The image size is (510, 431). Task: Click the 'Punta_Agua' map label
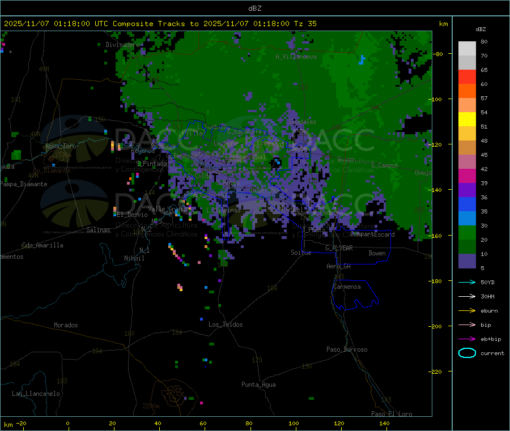click(x=258, y=385)
